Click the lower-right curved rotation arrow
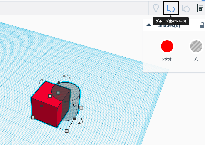The height and width of the screenshot is (145, 205). click(81, 121)
